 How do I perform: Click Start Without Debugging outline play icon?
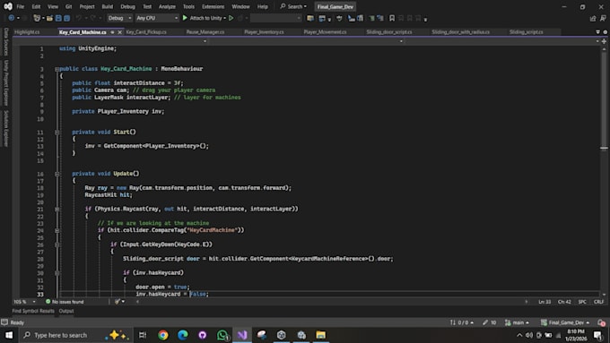231,18
